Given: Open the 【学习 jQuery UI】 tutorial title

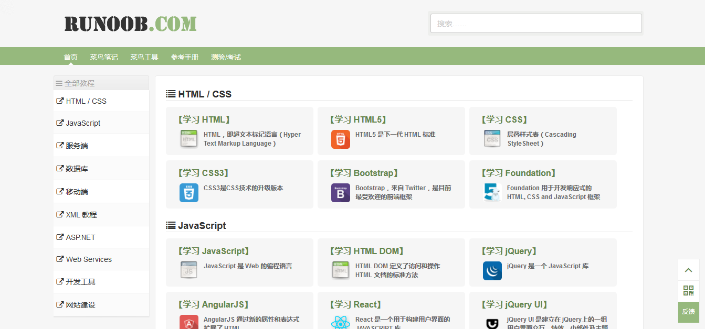Looking at the screenshot, I should pos(515,304).
